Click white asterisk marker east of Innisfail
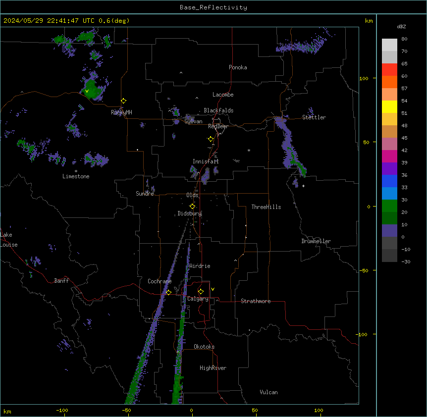Viewport: 427px width, 417px height. coord(249,150)
